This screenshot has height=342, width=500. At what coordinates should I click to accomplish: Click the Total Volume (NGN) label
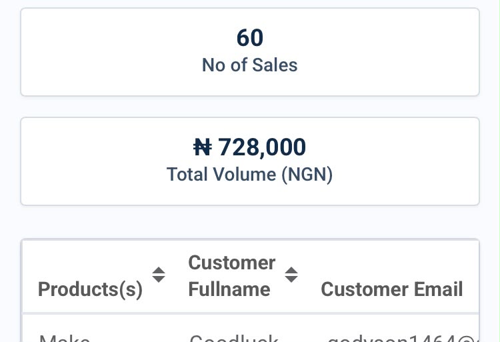click(x=250, y=175)
